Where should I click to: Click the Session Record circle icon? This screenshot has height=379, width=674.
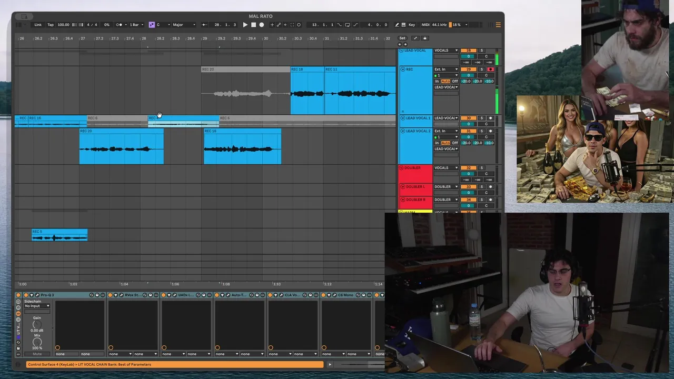pyautogui.click(x=299, y=25)
